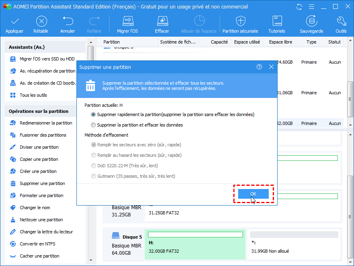Choose Créer une partition operation
This screenshot has width=354, height=266.
point(33,171)
